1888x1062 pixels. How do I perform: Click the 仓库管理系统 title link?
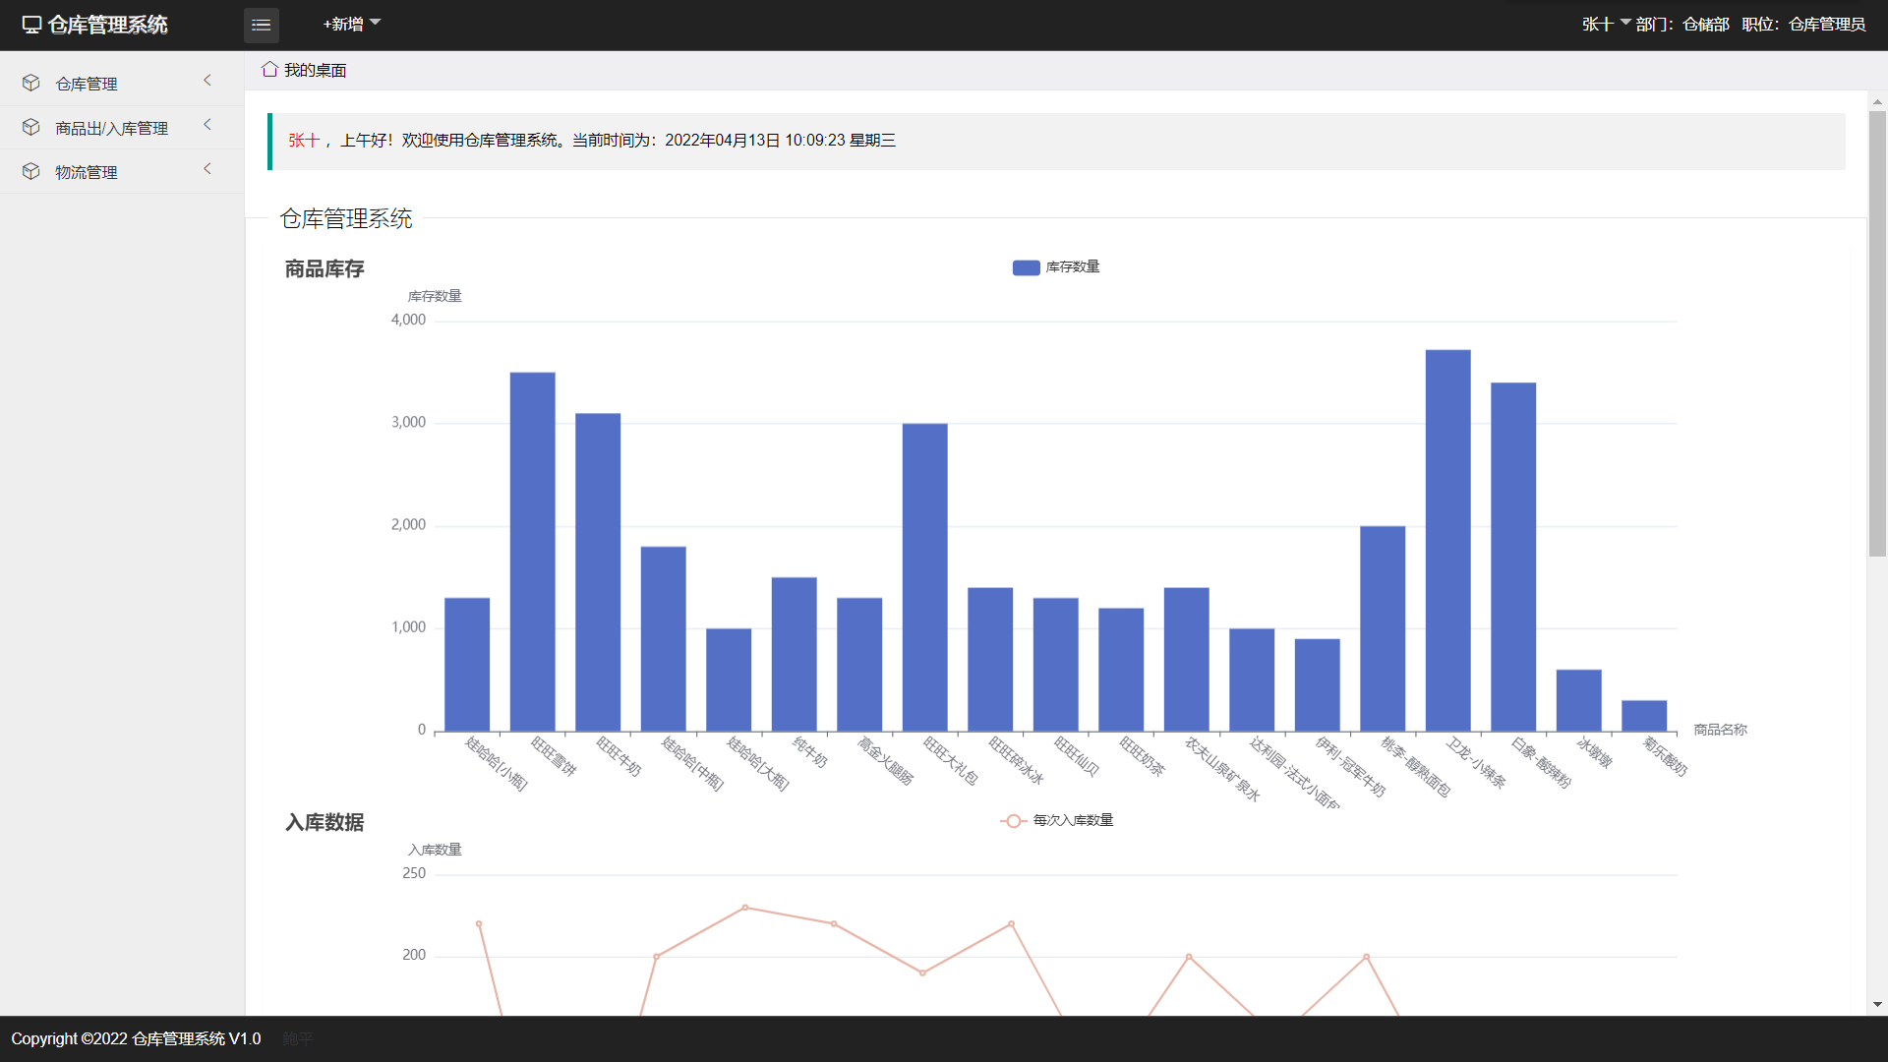107,25
